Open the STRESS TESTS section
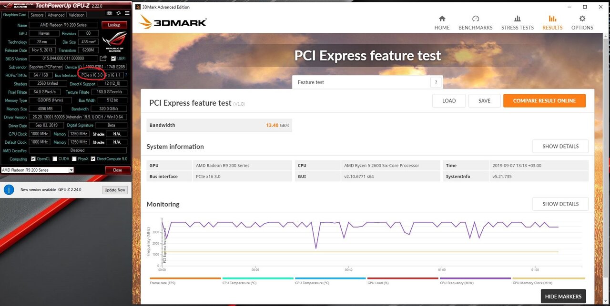The height and width of the screenshot is (306, 610). (x=517, y=22)
